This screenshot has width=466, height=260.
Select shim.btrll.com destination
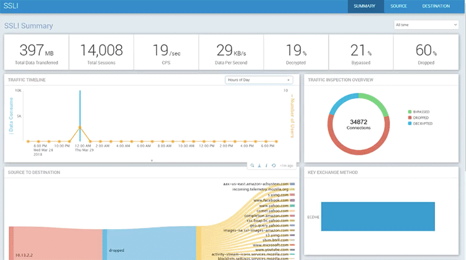click(275, 240)
